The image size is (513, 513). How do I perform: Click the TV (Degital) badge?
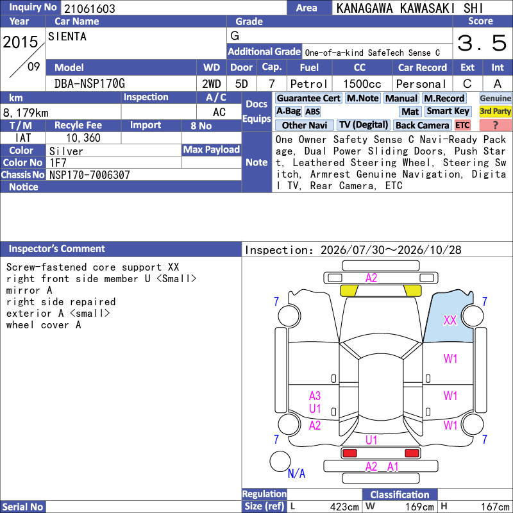(x=364, y=125)
